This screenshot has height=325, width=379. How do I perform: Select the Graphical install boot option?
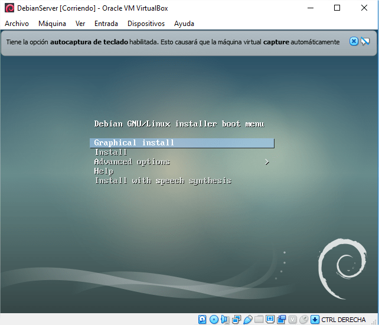click(x=182, y=143)
